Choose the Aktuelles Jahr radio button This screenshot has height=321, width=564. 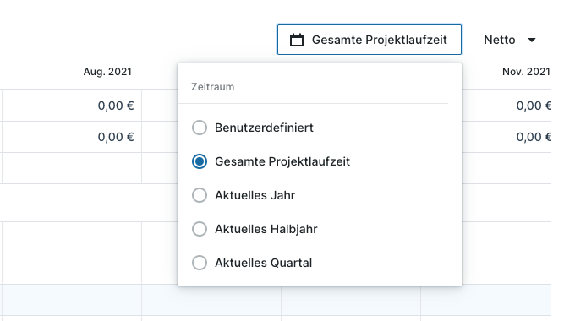pyautogui.click(x=200, y=195)
